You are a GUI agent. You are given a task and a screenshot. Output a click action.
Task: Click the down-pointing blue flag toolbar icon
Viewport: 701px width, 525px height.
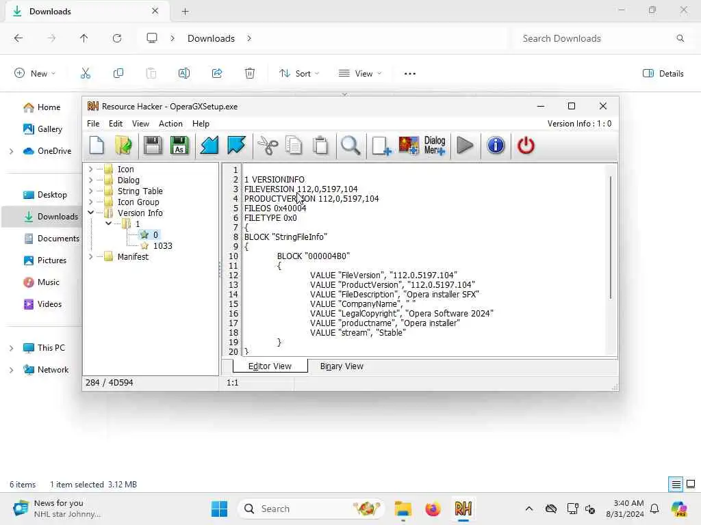(x=236, y=146)
